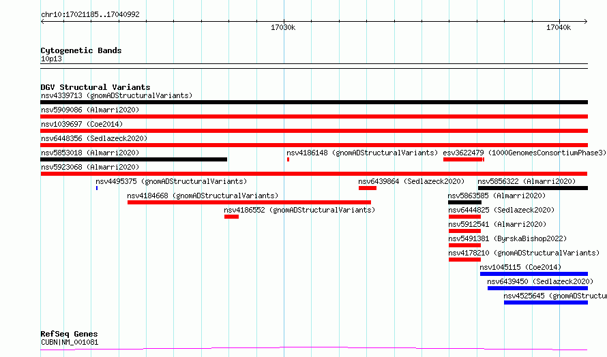Click the short red bar under nsv4186552
This screenshot has height=357, width=607.
(x=231, y=217)
